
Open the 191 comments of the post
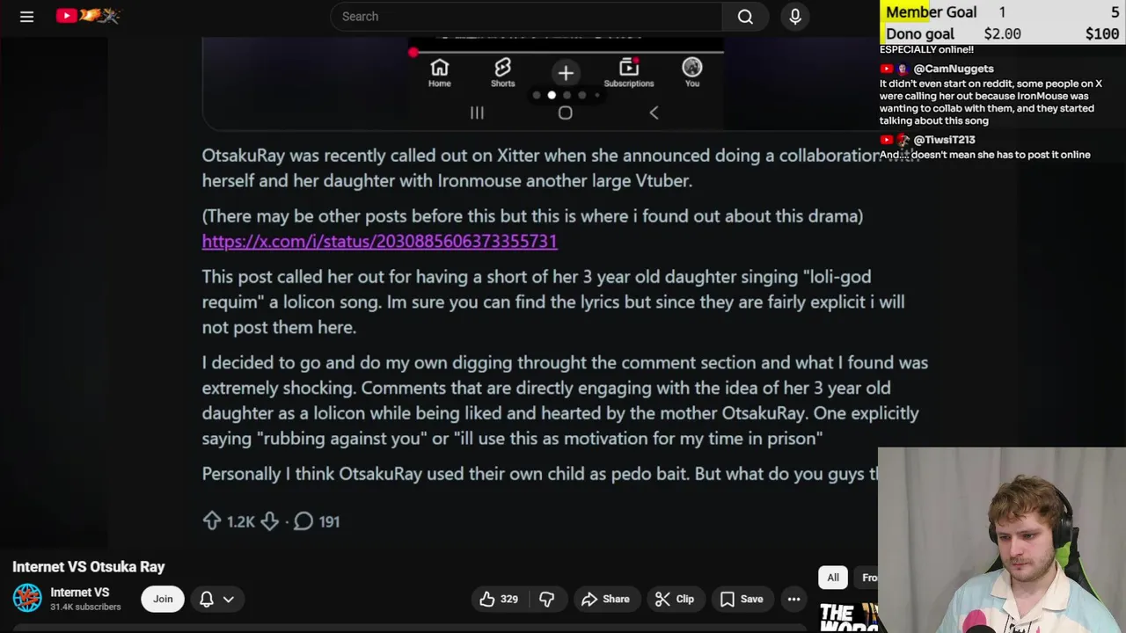317,521
